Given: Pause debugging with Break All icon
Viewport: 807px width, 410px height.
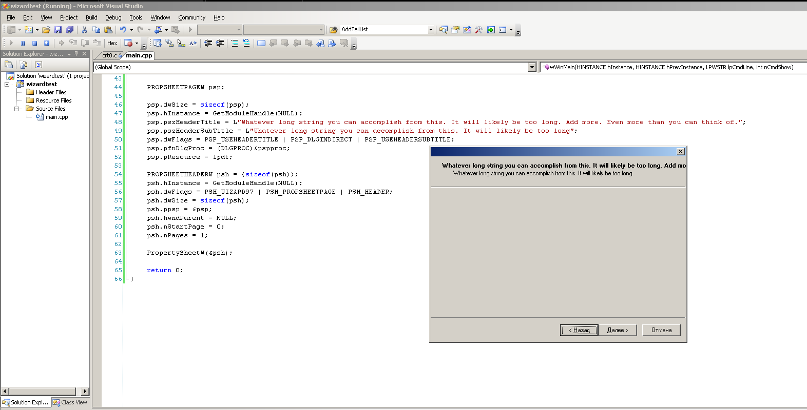Looking at the screenshot, I should [23, 43].
